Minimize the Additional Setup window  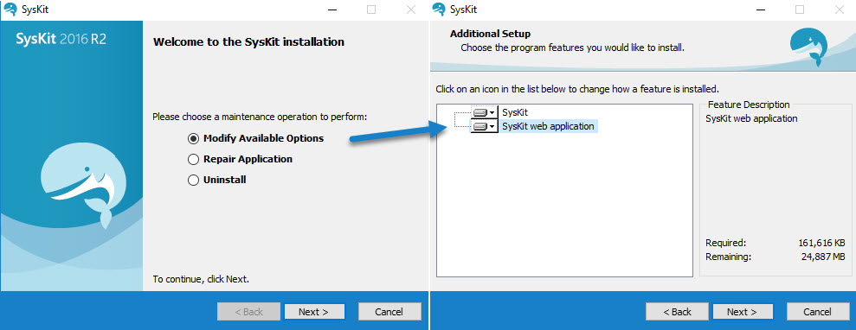(x=761, y=10)
